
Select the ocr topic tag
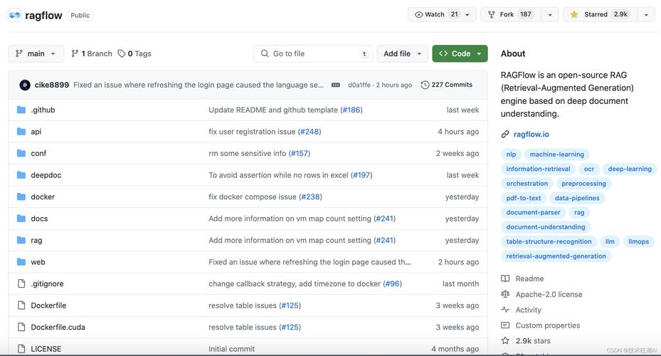click(589, 169)
